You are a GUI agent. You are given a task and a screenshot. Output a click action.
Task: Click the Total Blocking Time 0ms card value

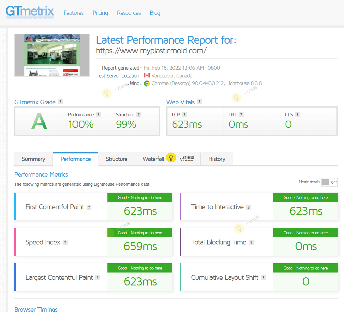306,247
